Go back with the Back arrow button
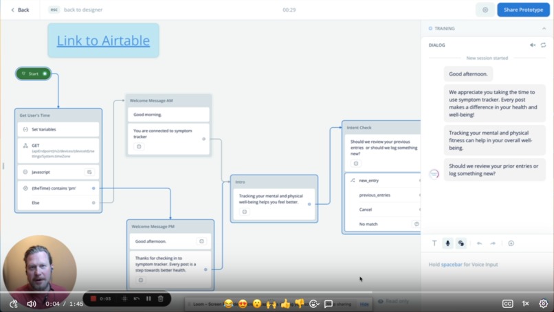554x312 pixels. [20, 10]
